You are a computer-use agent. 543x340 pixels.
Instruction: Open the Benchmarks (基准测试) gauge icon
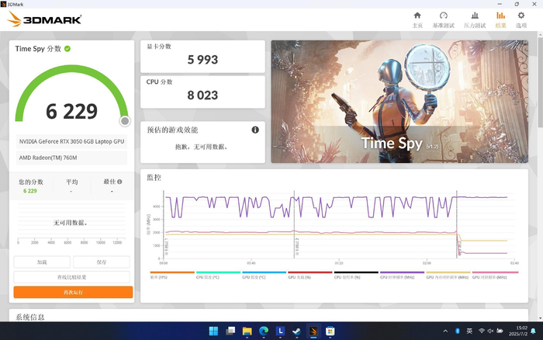443,16
